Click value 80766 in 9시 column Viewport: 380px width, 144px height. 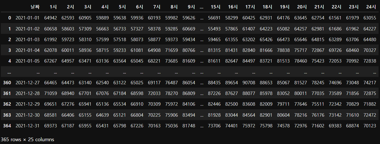189,50
